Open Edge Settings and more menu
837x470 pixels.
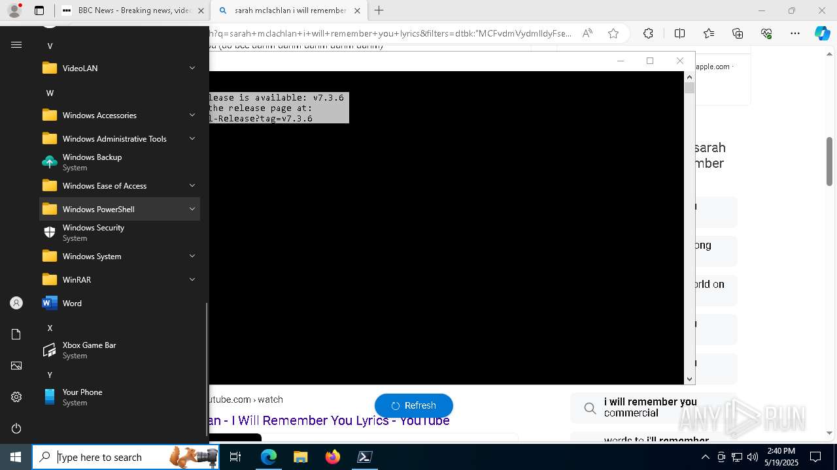(x=795, y=33)
